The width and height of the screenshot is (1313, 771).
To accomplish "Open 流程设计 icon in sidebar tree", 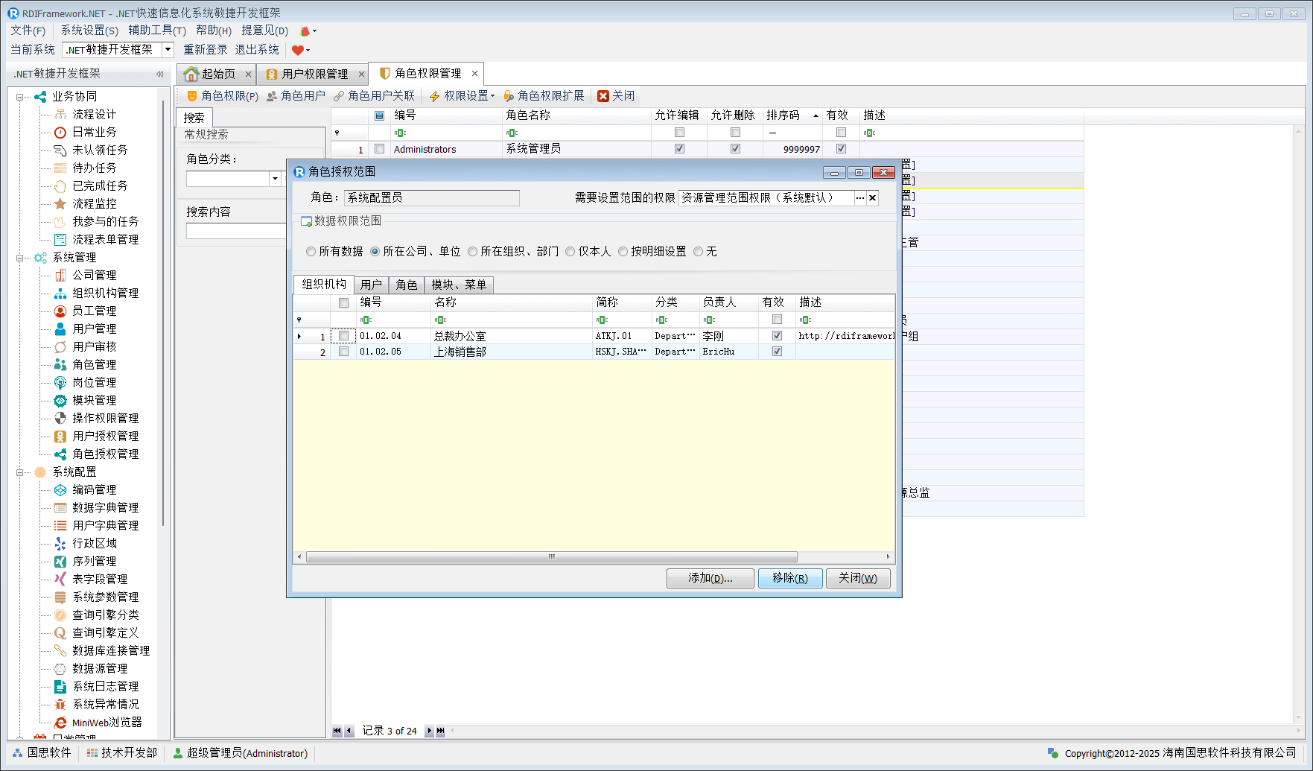I will pos(60,114).
